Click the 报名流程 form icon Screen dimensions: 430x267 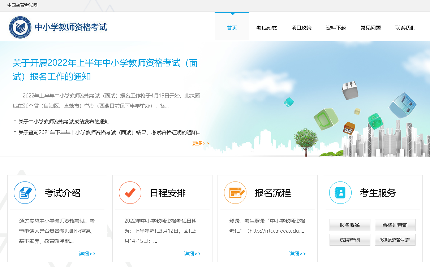235,193
